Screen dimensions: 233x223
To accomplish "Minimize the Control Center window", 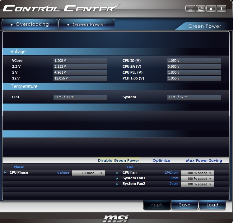I will 190,9.
